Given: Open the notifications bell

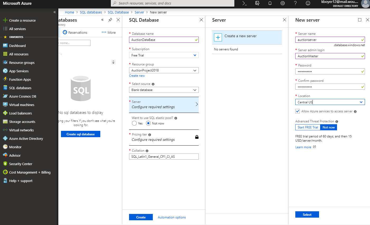Looking at the screenshot, I should [270, 3].
